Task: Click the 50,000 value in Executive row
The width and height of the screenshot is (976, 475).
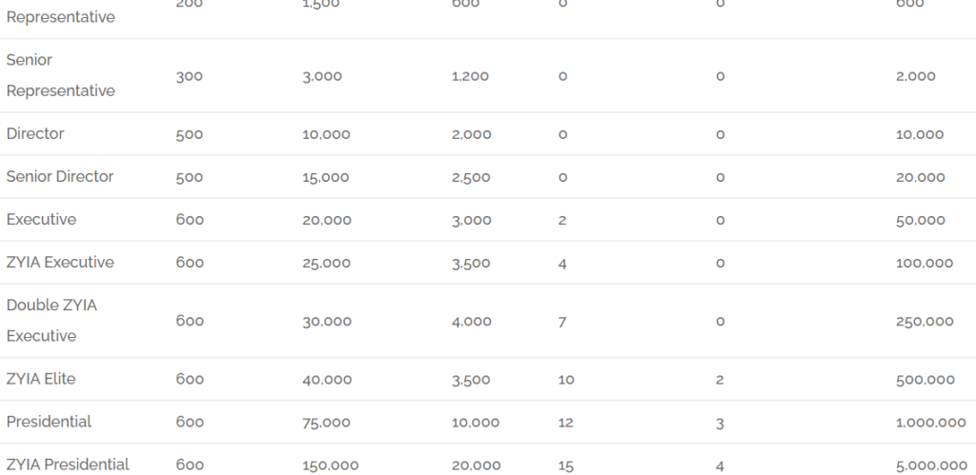Action: (x=920, y=220)
